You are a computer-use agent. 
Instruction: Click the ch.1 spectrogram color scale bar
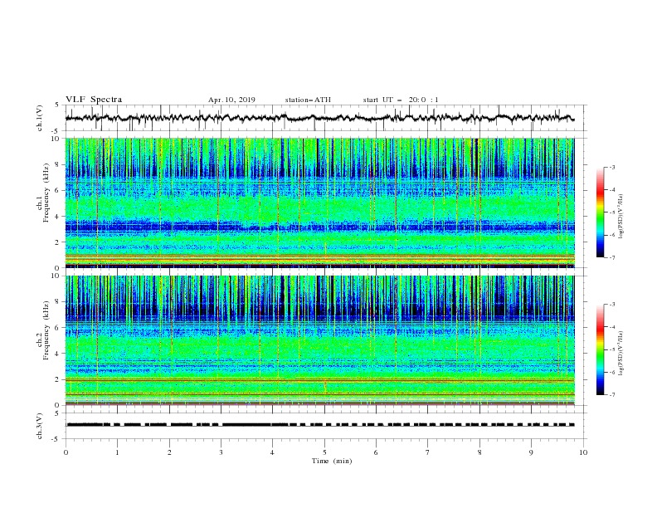(x=600, y=212)
